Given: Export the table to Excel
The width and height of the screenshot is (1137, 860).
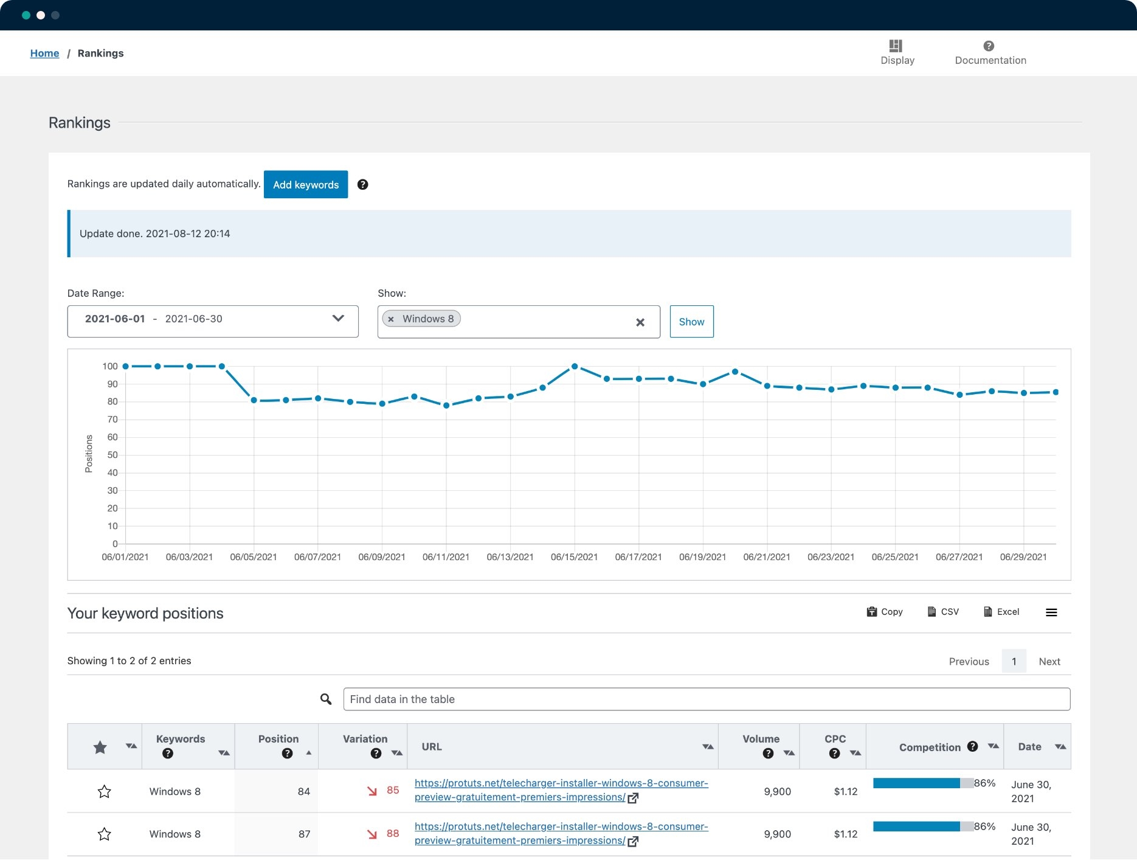Looking at the screenshot, I should (1001, 612).
